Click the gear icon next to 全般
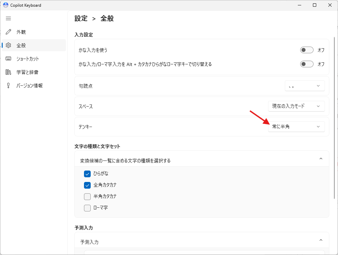 pos(8,45)
